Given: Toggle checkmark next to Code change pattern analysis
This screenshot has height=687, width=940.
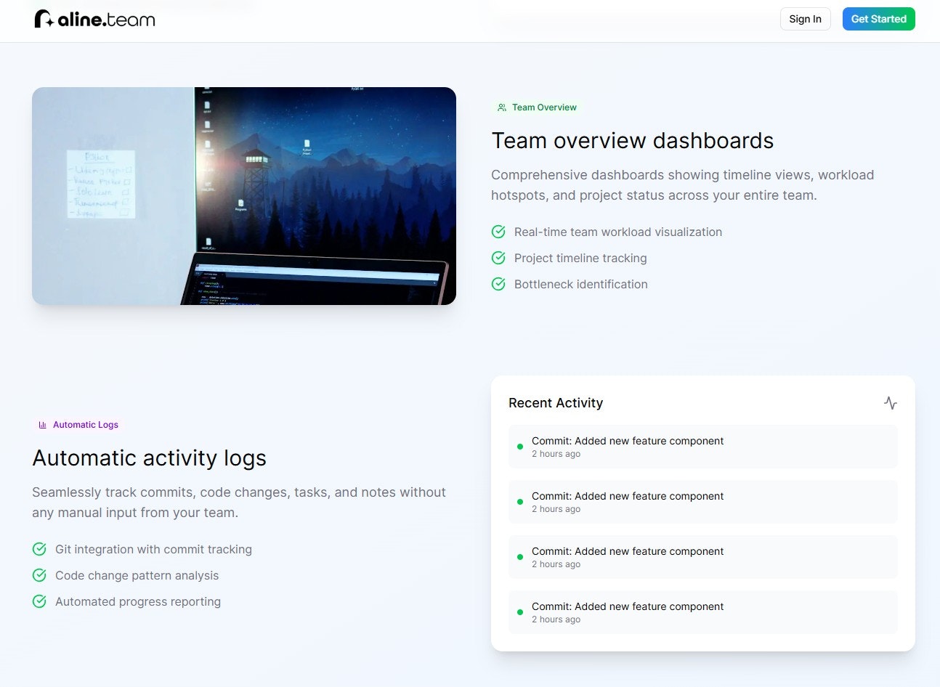Looking at the screenshot, I should click(x=39, y=574).
